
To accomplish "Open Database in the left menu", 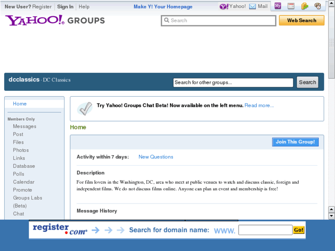I will 24,166.
